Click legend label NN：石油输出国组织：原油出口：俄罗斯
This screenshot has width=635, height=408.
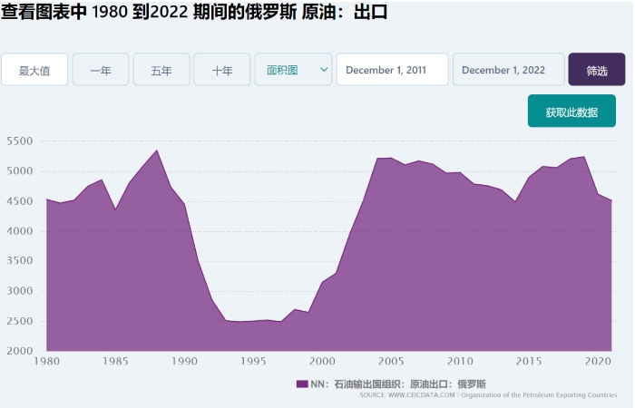398,384
